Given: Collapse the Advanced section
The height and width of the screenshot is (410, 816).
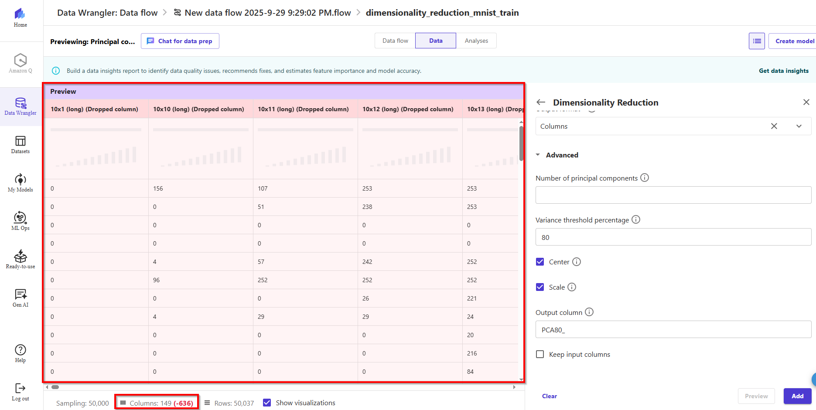Looking at the screenshot, I should point(538,155).
